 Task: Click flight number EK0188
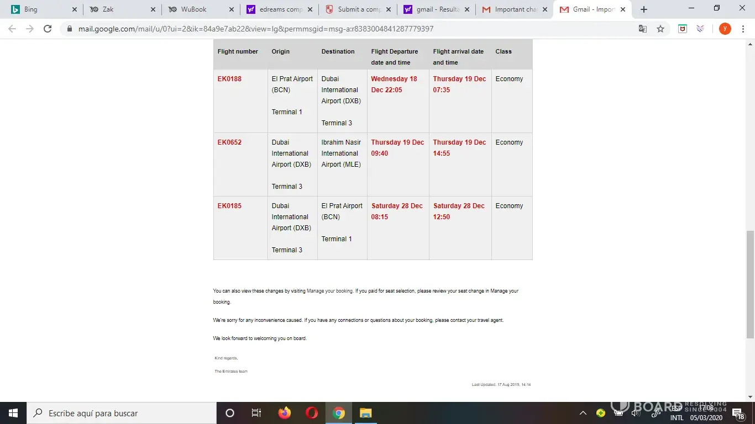coord(229,79)
